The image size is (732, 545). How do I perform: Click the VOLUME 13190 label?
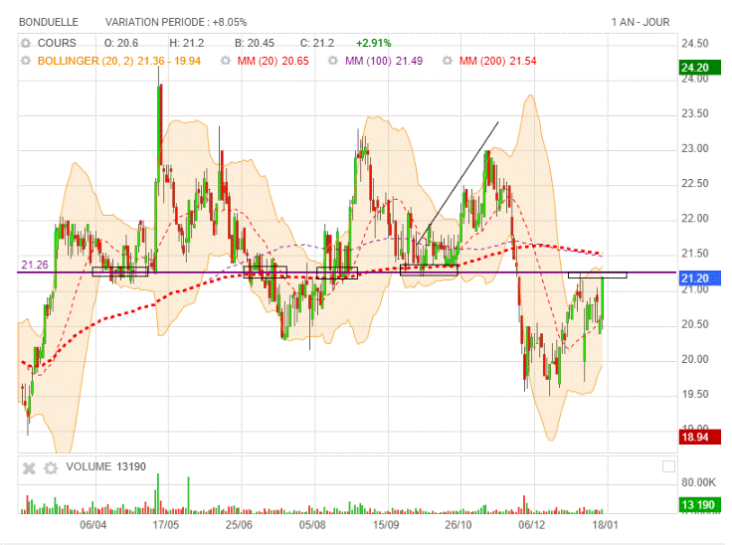[x=106, y=466]
